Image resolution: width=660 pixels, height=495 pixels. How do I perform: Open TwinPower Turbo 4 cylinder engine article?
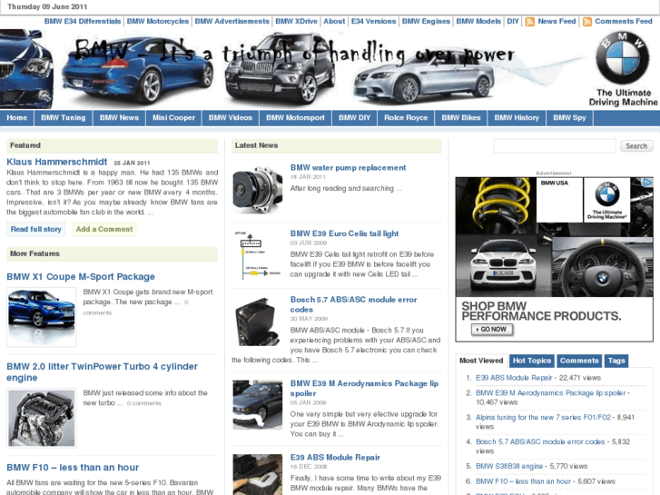click(102, 372)
